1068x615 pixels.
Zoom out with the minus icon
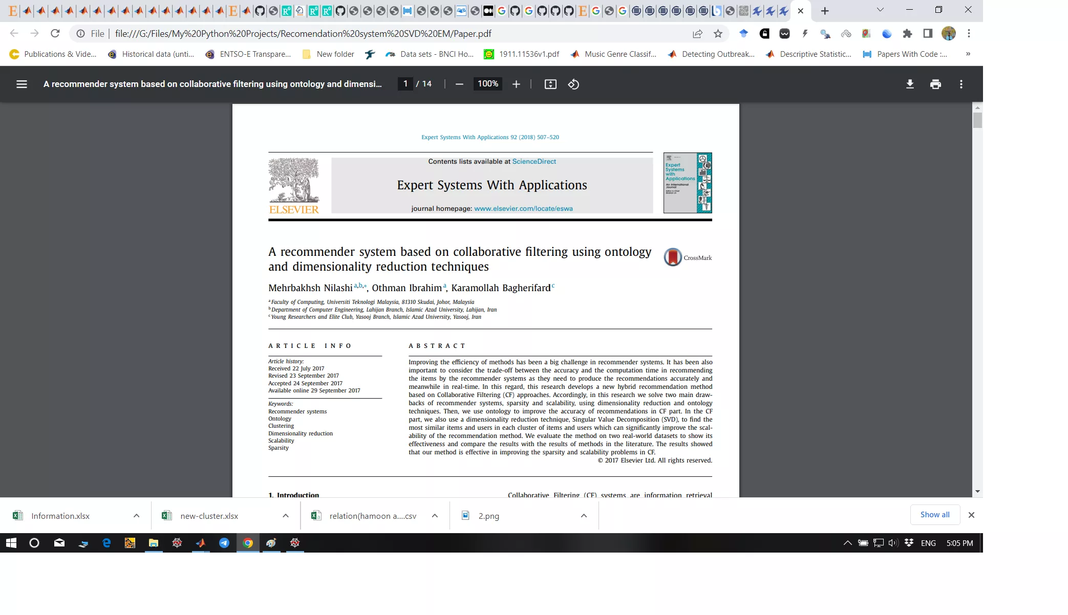[x=459, y=84]
